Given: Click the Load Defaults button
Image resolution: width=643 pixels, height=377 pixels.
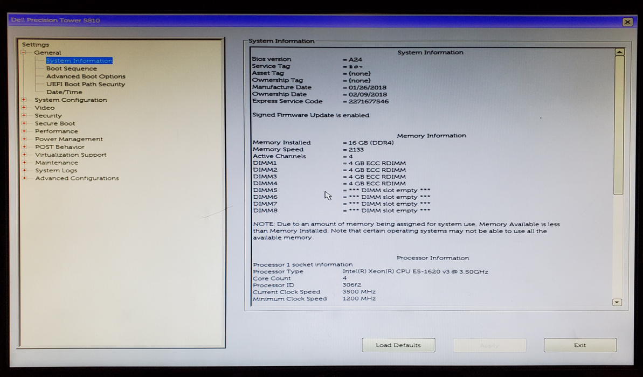Looking at the screenshot, I should [x=398, y=345].
